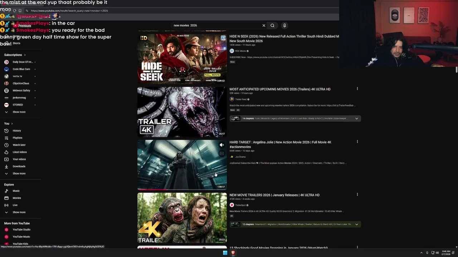The height and width of the screenshot is (257, 458).
Task: Open the TRAILER 4K creature thumbnail
Action: pyautogui.click(x=182, y=112)
